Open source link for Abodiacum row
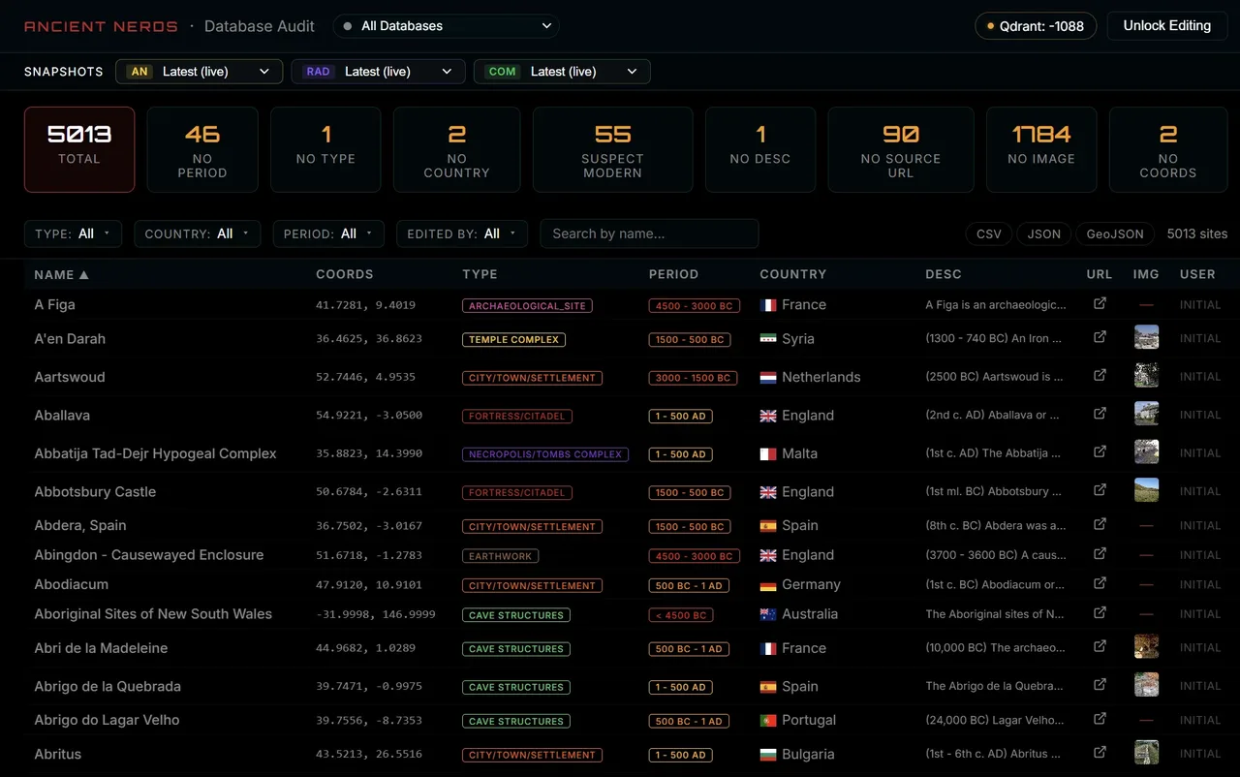Screen dimensions: 1240x777 1100,583
